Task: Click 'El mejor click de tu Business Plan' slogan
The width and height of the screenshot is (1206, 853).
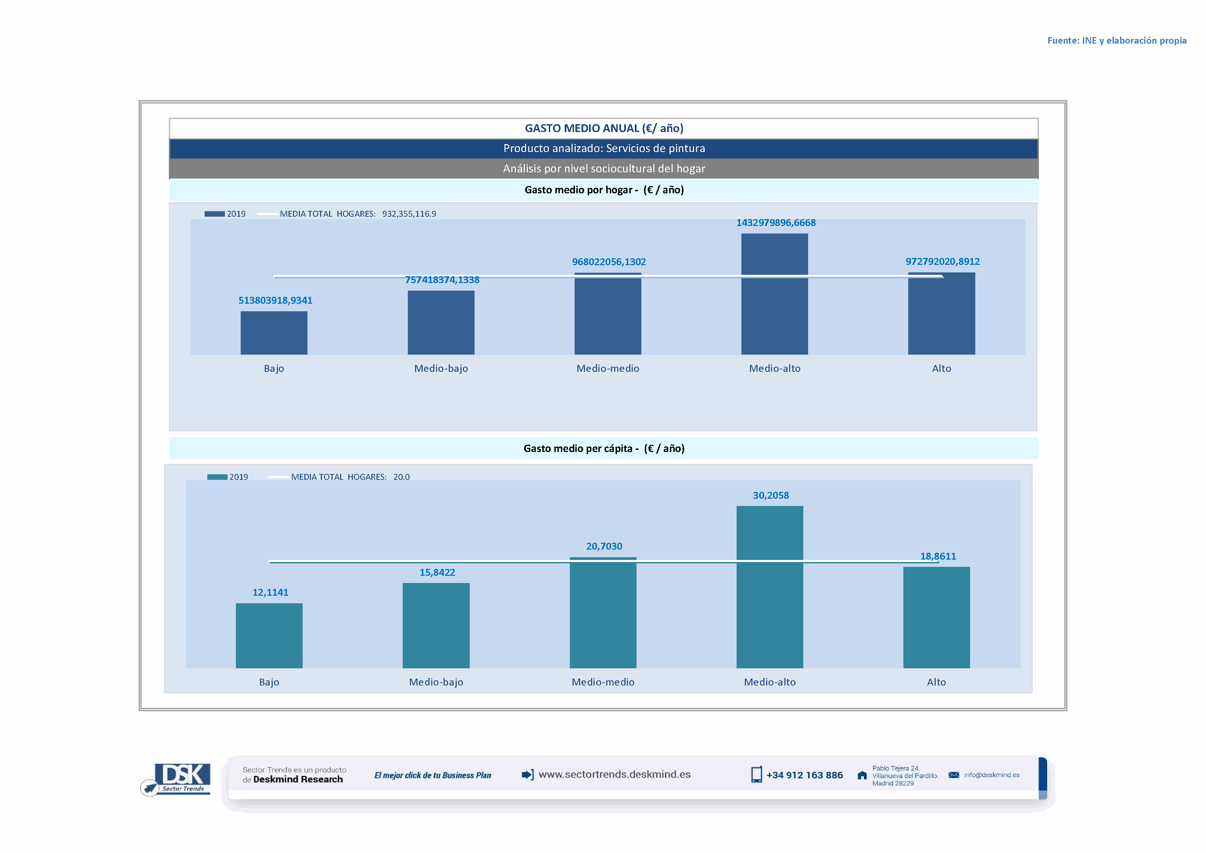Action: 432,775
